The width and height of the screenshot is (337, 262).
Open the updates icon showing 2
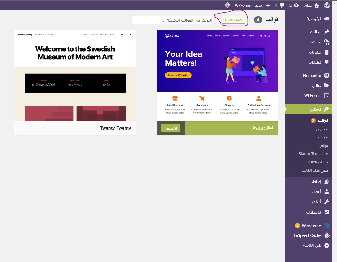(x=296, y=5)
